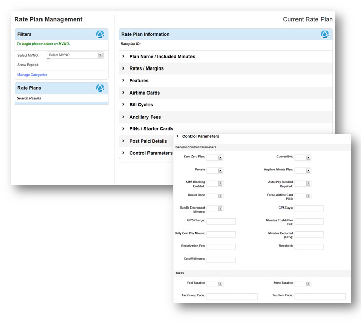Image resolution: width=361 pixels, height=322 pixels.
Task: Open the Fed Taxable dropdown
Action: coord(215,284)
